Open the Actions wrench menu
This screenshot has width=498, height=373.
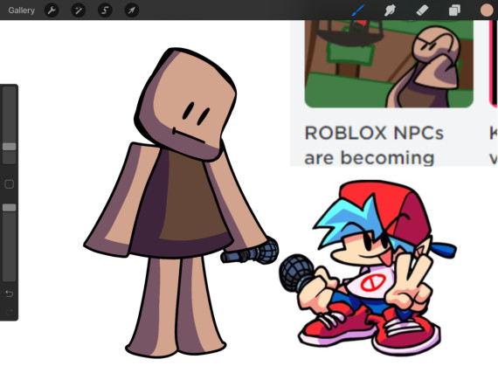pyautogui.click(x=52, y=10)
